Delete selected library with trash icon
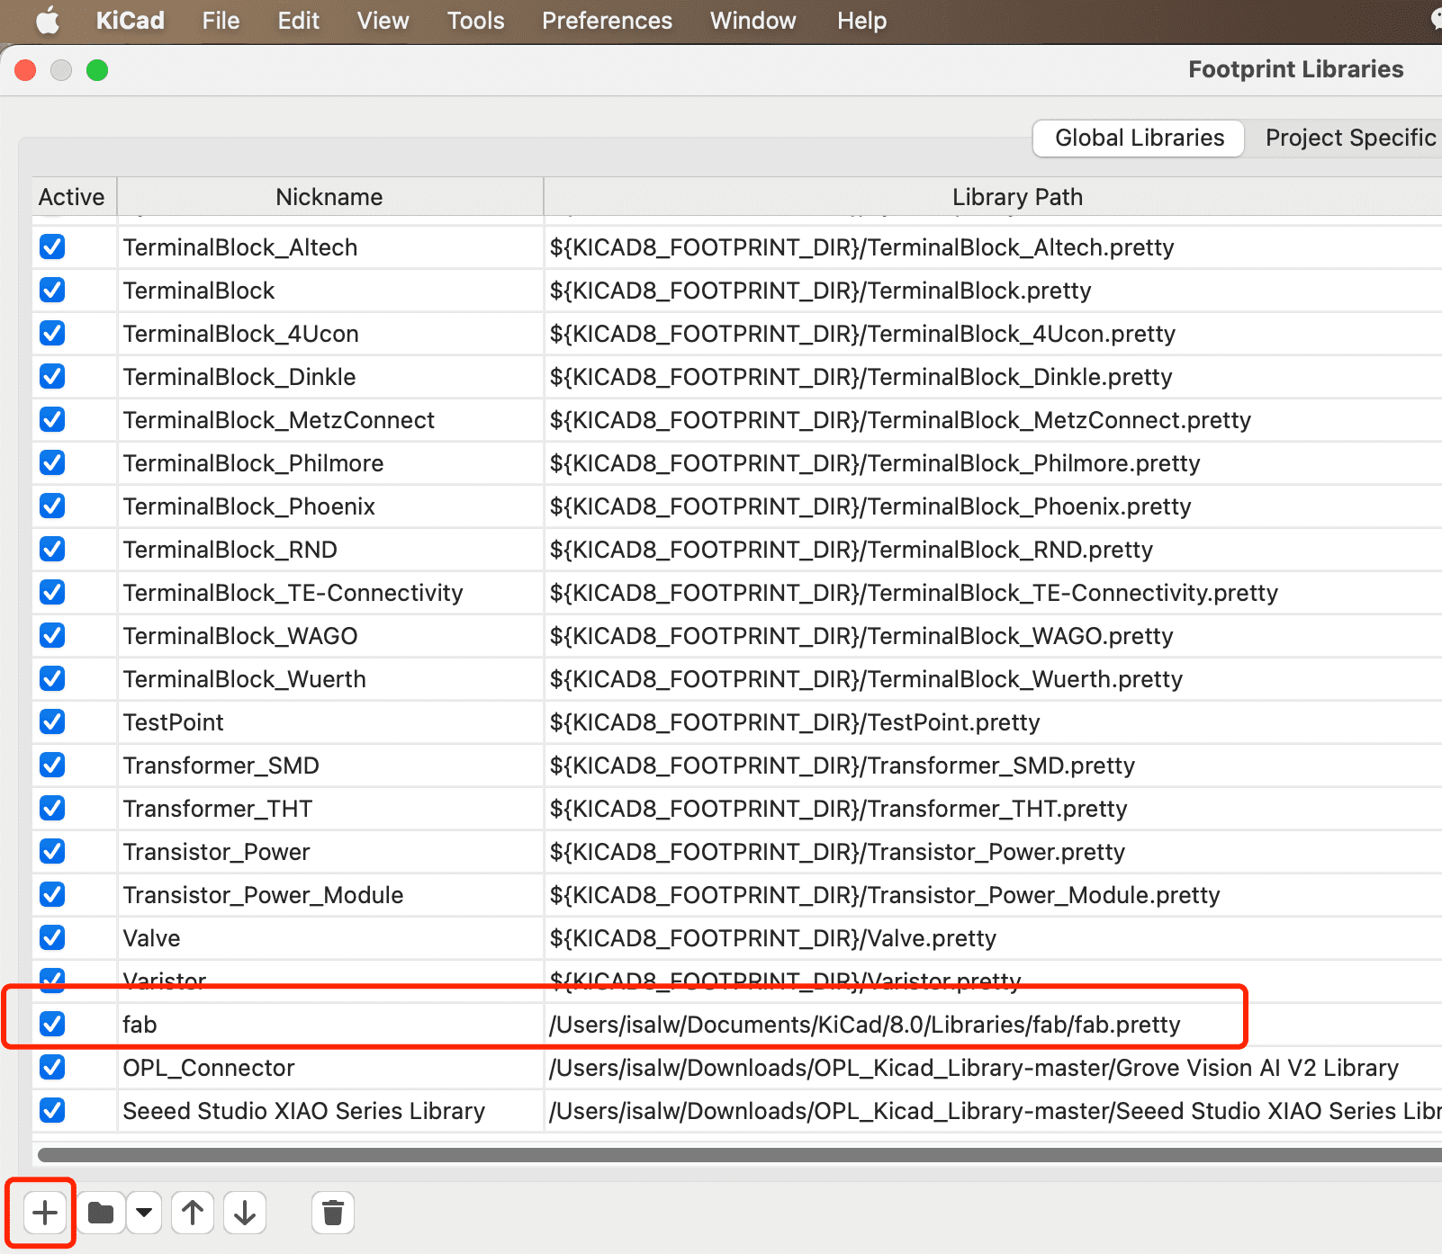 (x=333, y=1213)
